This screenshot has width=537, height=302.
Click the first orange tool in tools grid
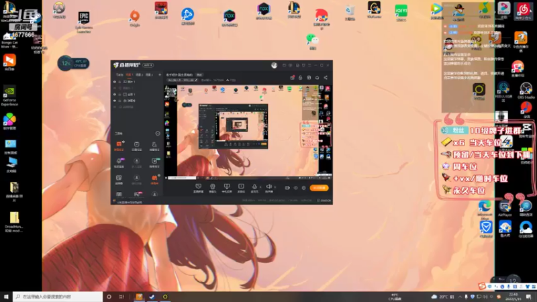(119, 144)
